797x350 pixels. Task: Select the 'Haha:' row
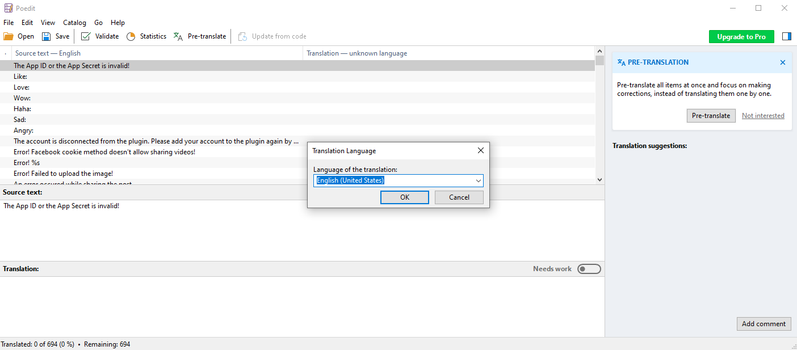[x=297, y=109]
